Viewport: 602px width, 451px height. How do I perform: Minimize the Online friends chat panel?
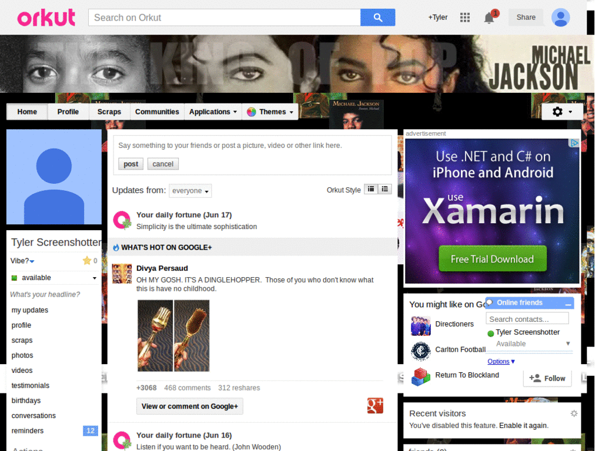(x=568, y=304)
